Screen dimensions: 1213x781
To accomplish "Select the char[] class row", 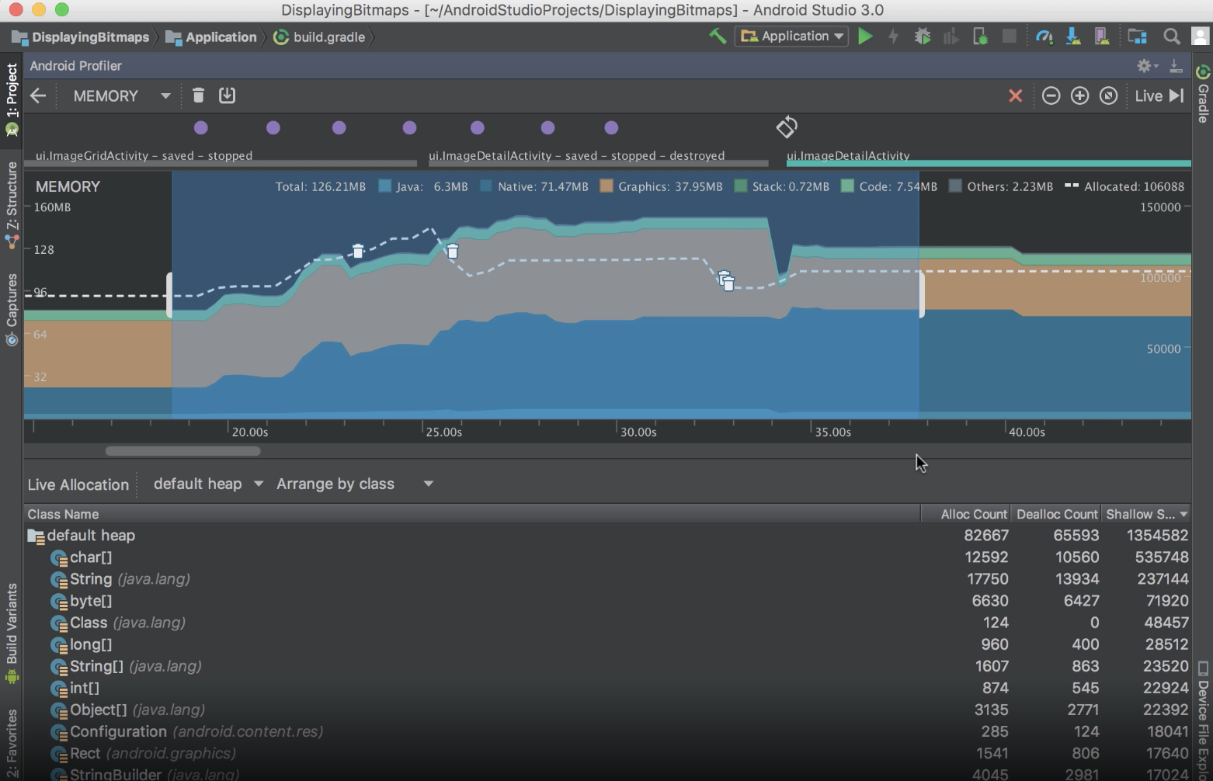I will (x=607, y=557).
